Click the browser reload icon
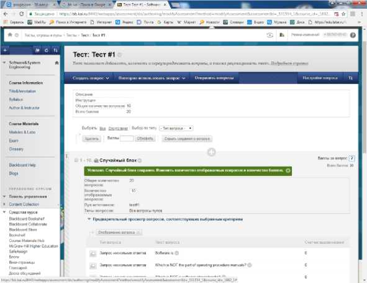 [22, 14]
